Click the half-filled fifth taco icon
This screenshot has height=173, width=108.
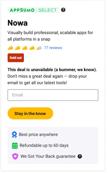pyautogui.click(x=39, y=48)
